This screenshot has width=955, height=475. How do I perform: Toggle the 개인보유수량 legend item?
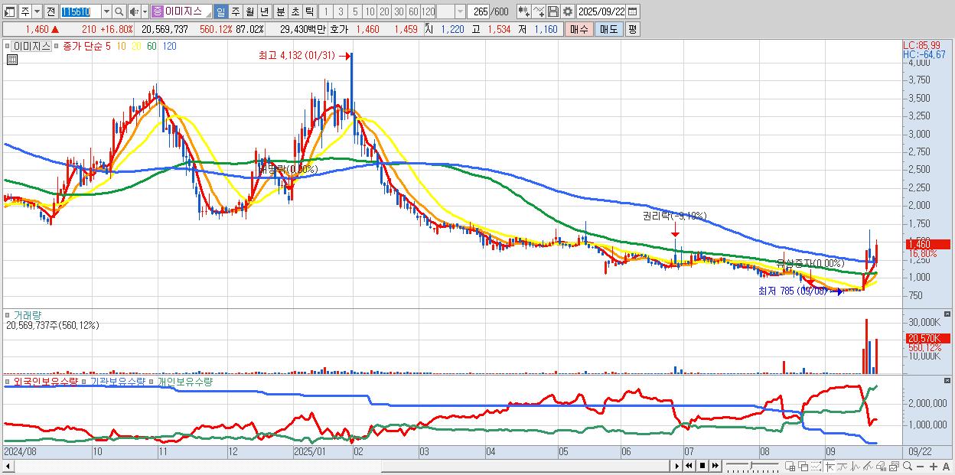coord(184,381)
